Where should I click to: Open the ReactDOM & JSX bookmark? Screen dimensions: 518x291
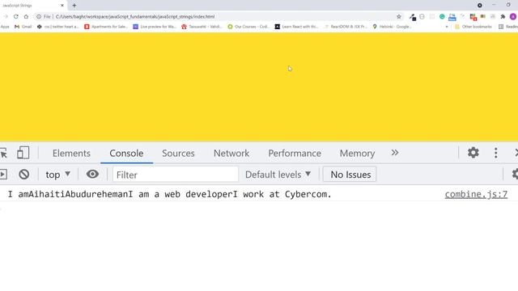346,27
